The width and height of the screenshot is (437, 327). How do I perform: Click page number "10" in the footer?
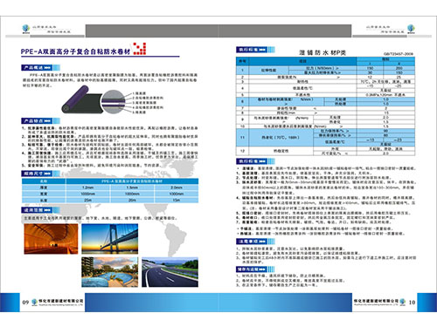[412, 303]
